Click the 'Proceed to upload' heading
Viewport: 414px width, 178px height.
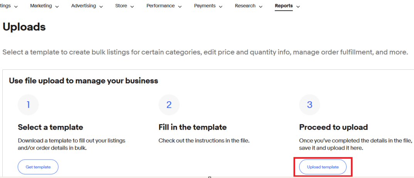pyautogui.click(x=333, y=127)
